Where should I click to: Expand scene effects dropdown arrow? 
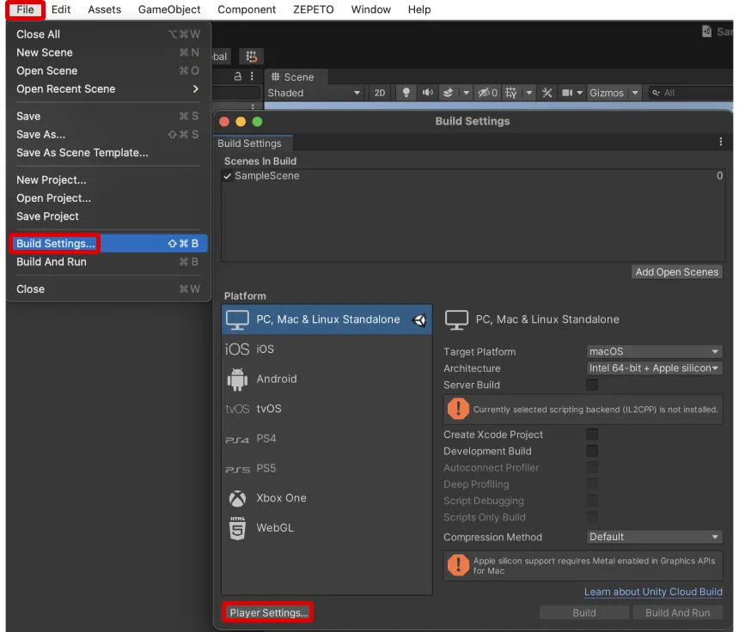[466, 93]
